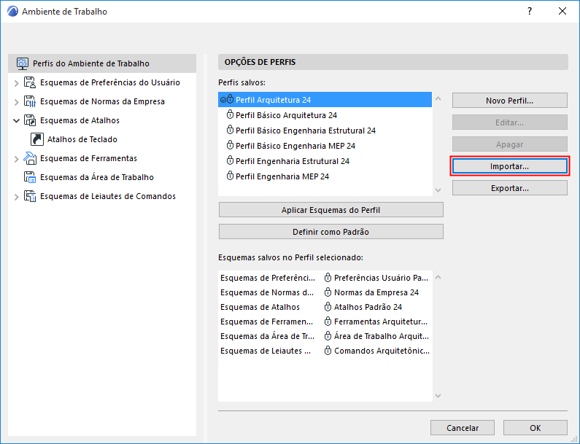The image size is (580, 444).
Task: Click lock icon beside Área de Trabalho Arquit...
Action: point(328,336)
